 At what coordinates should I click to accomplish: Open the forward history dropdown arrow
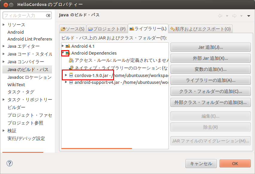pos(241,16)
